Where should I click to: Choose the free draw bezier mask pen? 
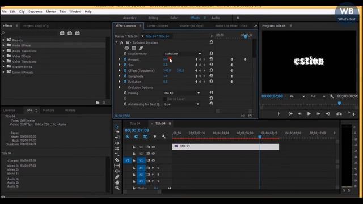click(141, 48)
